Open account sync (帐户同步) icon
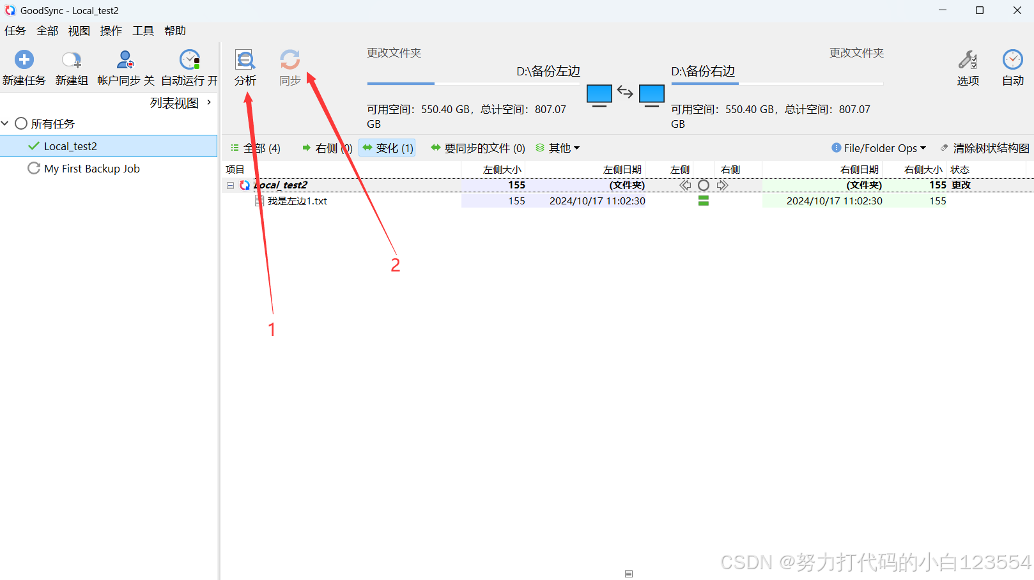The width and height of the screenshot is (1034, 580). [125, 60]
